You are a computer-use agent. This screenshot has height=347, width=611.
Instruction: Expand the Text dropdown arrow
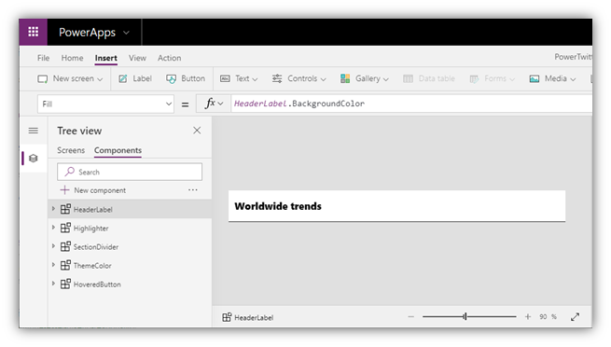256,79
